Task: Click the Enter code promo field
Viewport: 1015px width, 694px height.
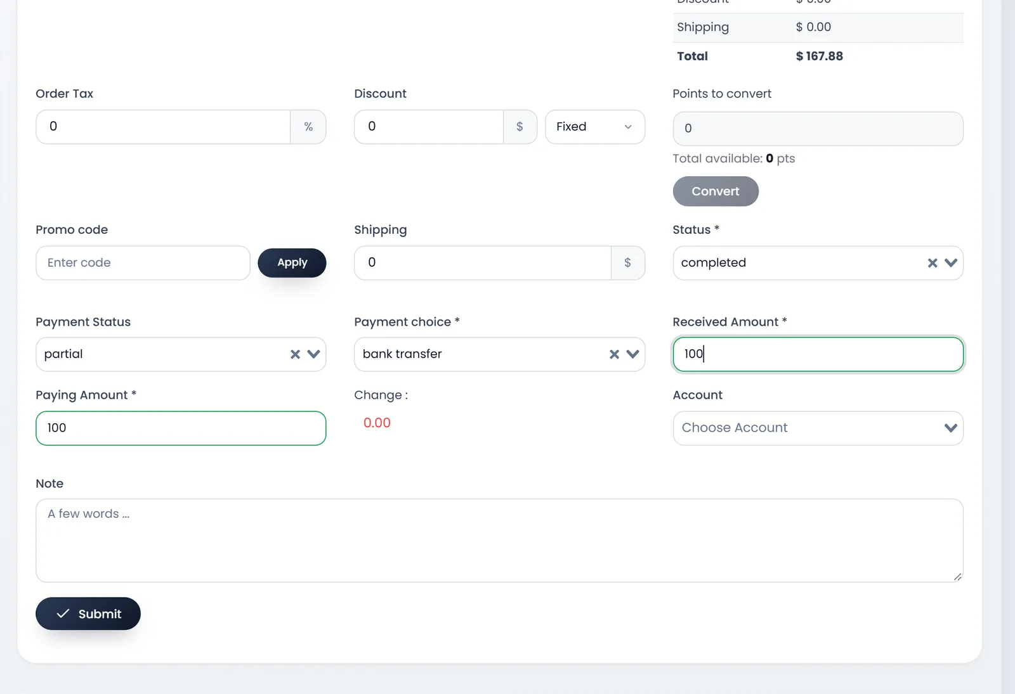Action: coord(143,263)
